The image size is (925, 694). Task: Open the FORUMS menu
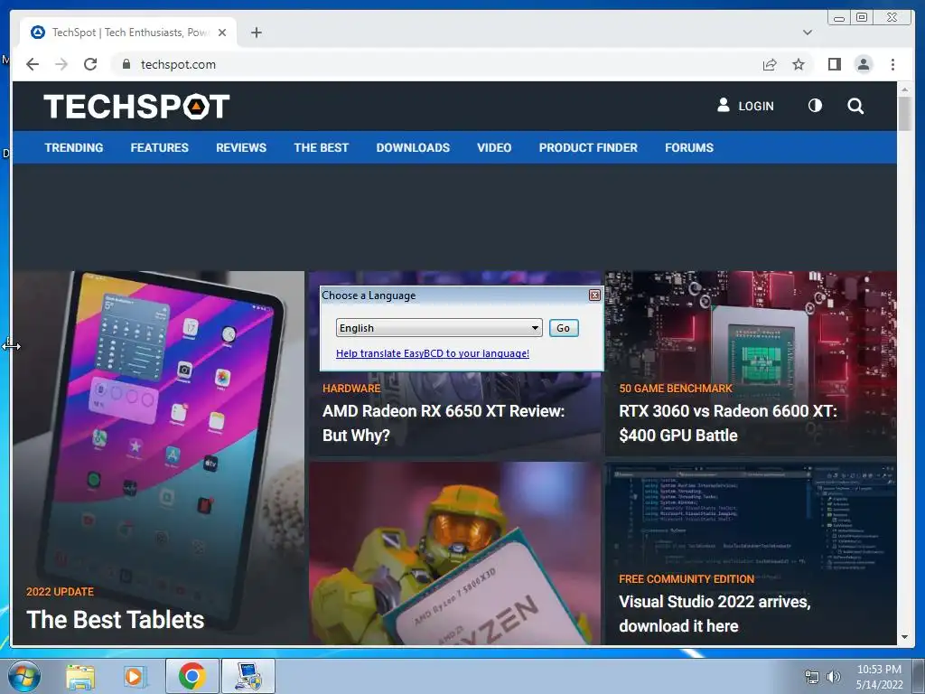click(x=689, y=147)
